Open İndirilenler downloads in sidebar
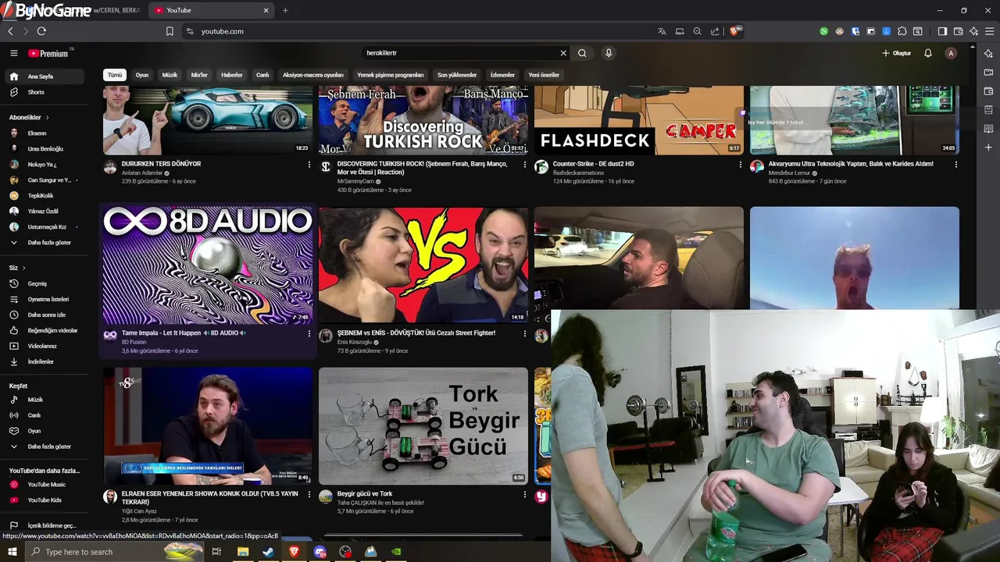Viewport: 1000px width, 562px height. [x=45, y=361]
